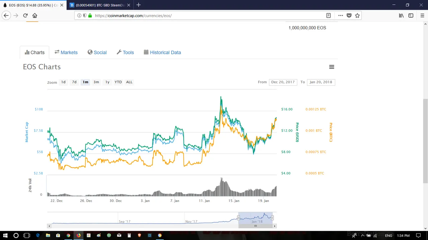Screen dimensions: 428x240
Task: Select the EOS (EOS) $14.88 tab
Action: (x=33, y=5)
